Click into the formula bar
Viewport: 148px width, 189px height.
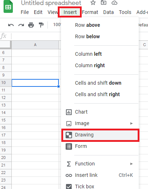36,36
